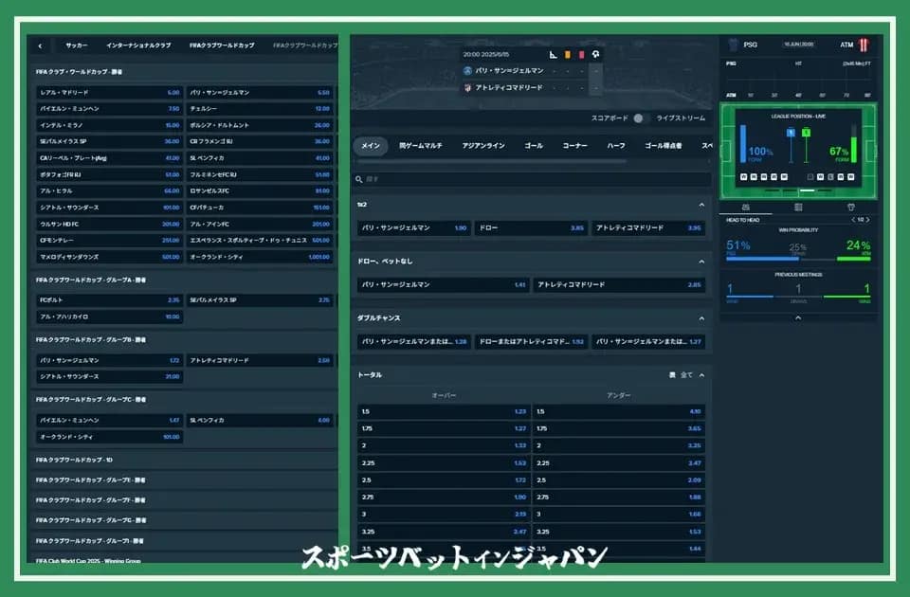Open the ハーフ tab
Image resolution: width=910 pixels, height=597 pixels.
coord(616,146)
